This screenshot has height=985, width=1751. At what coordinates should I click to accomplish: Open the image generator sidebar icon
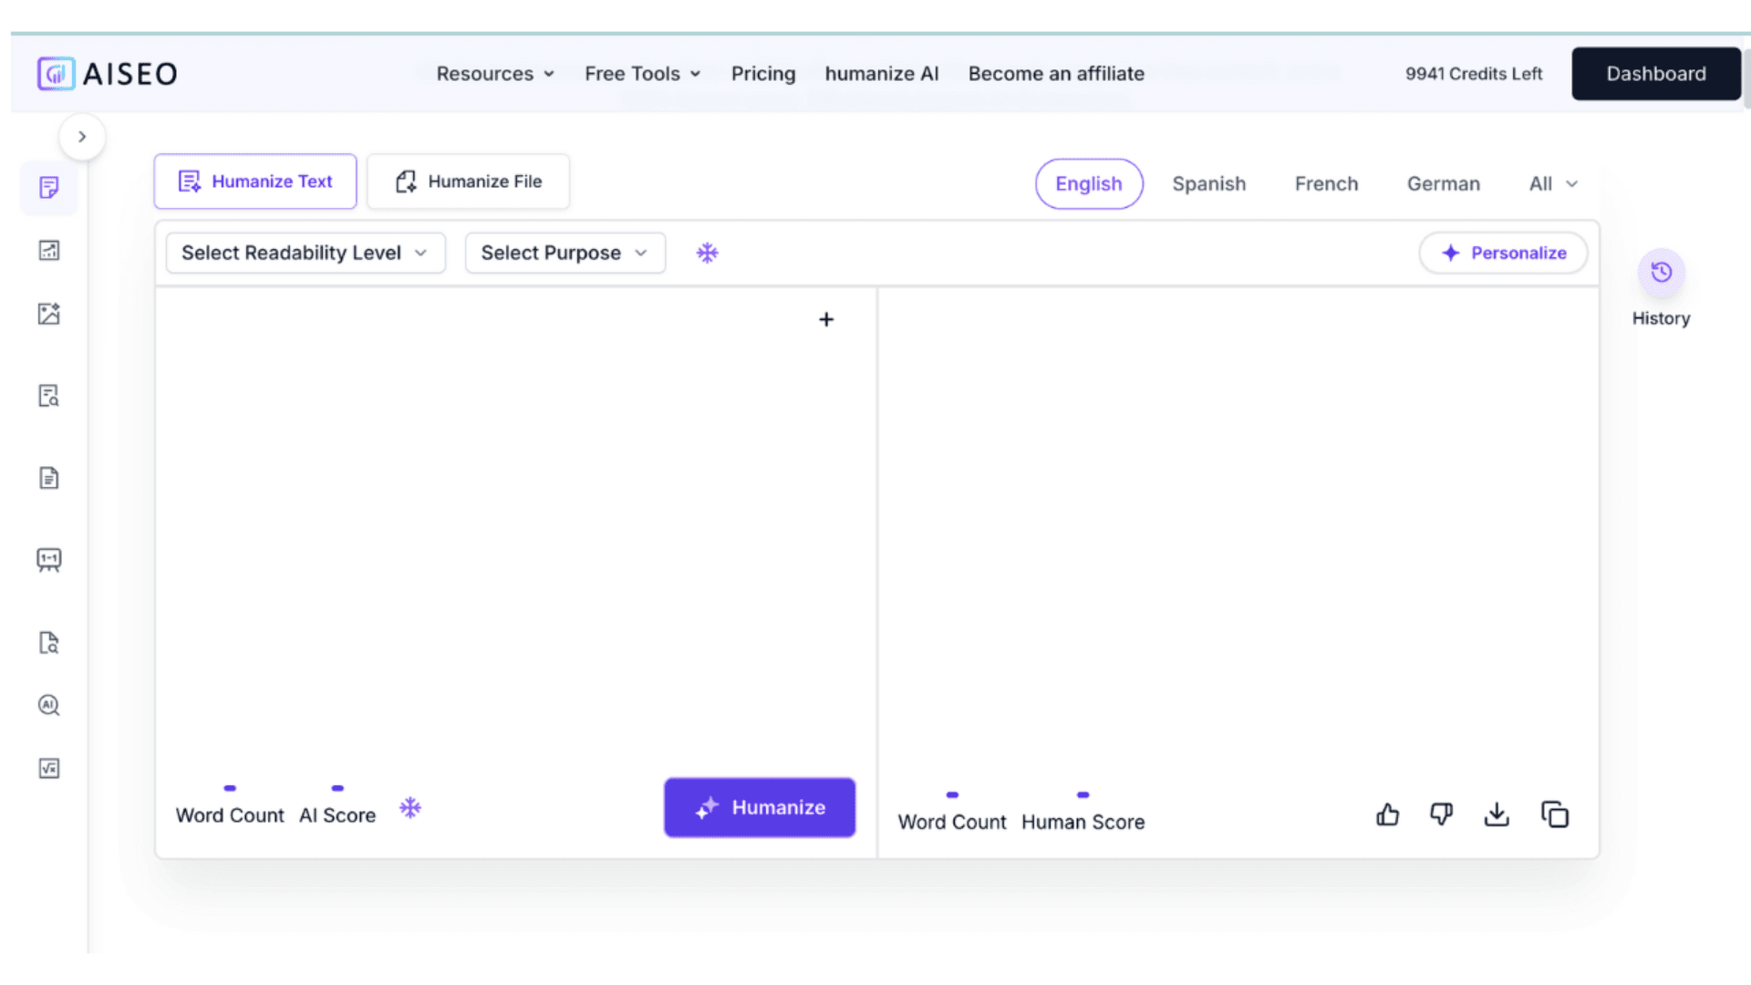(x=49, y=314)
